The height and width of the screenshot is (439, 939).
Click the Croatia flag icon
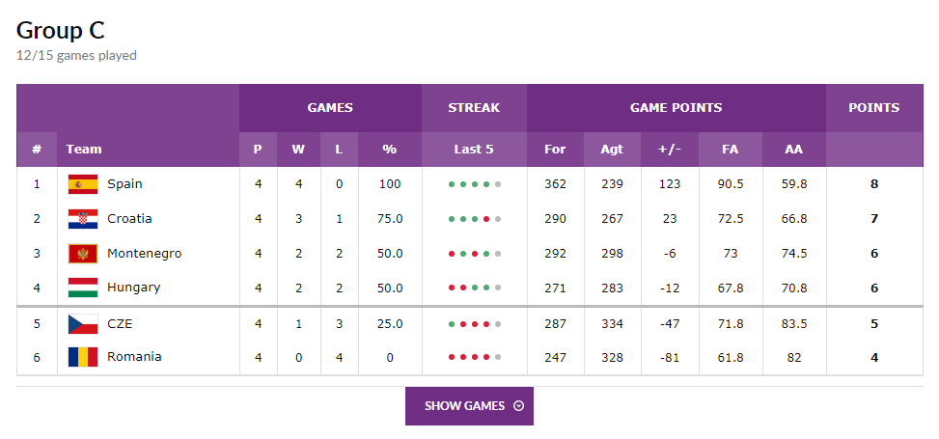83,219
